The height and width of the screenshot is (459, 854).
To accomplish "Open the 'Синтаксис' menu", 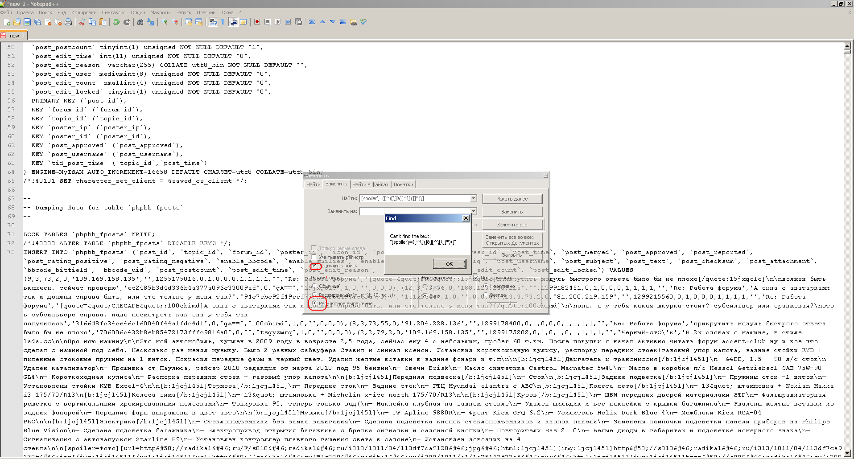I will [x=114, y=12].
